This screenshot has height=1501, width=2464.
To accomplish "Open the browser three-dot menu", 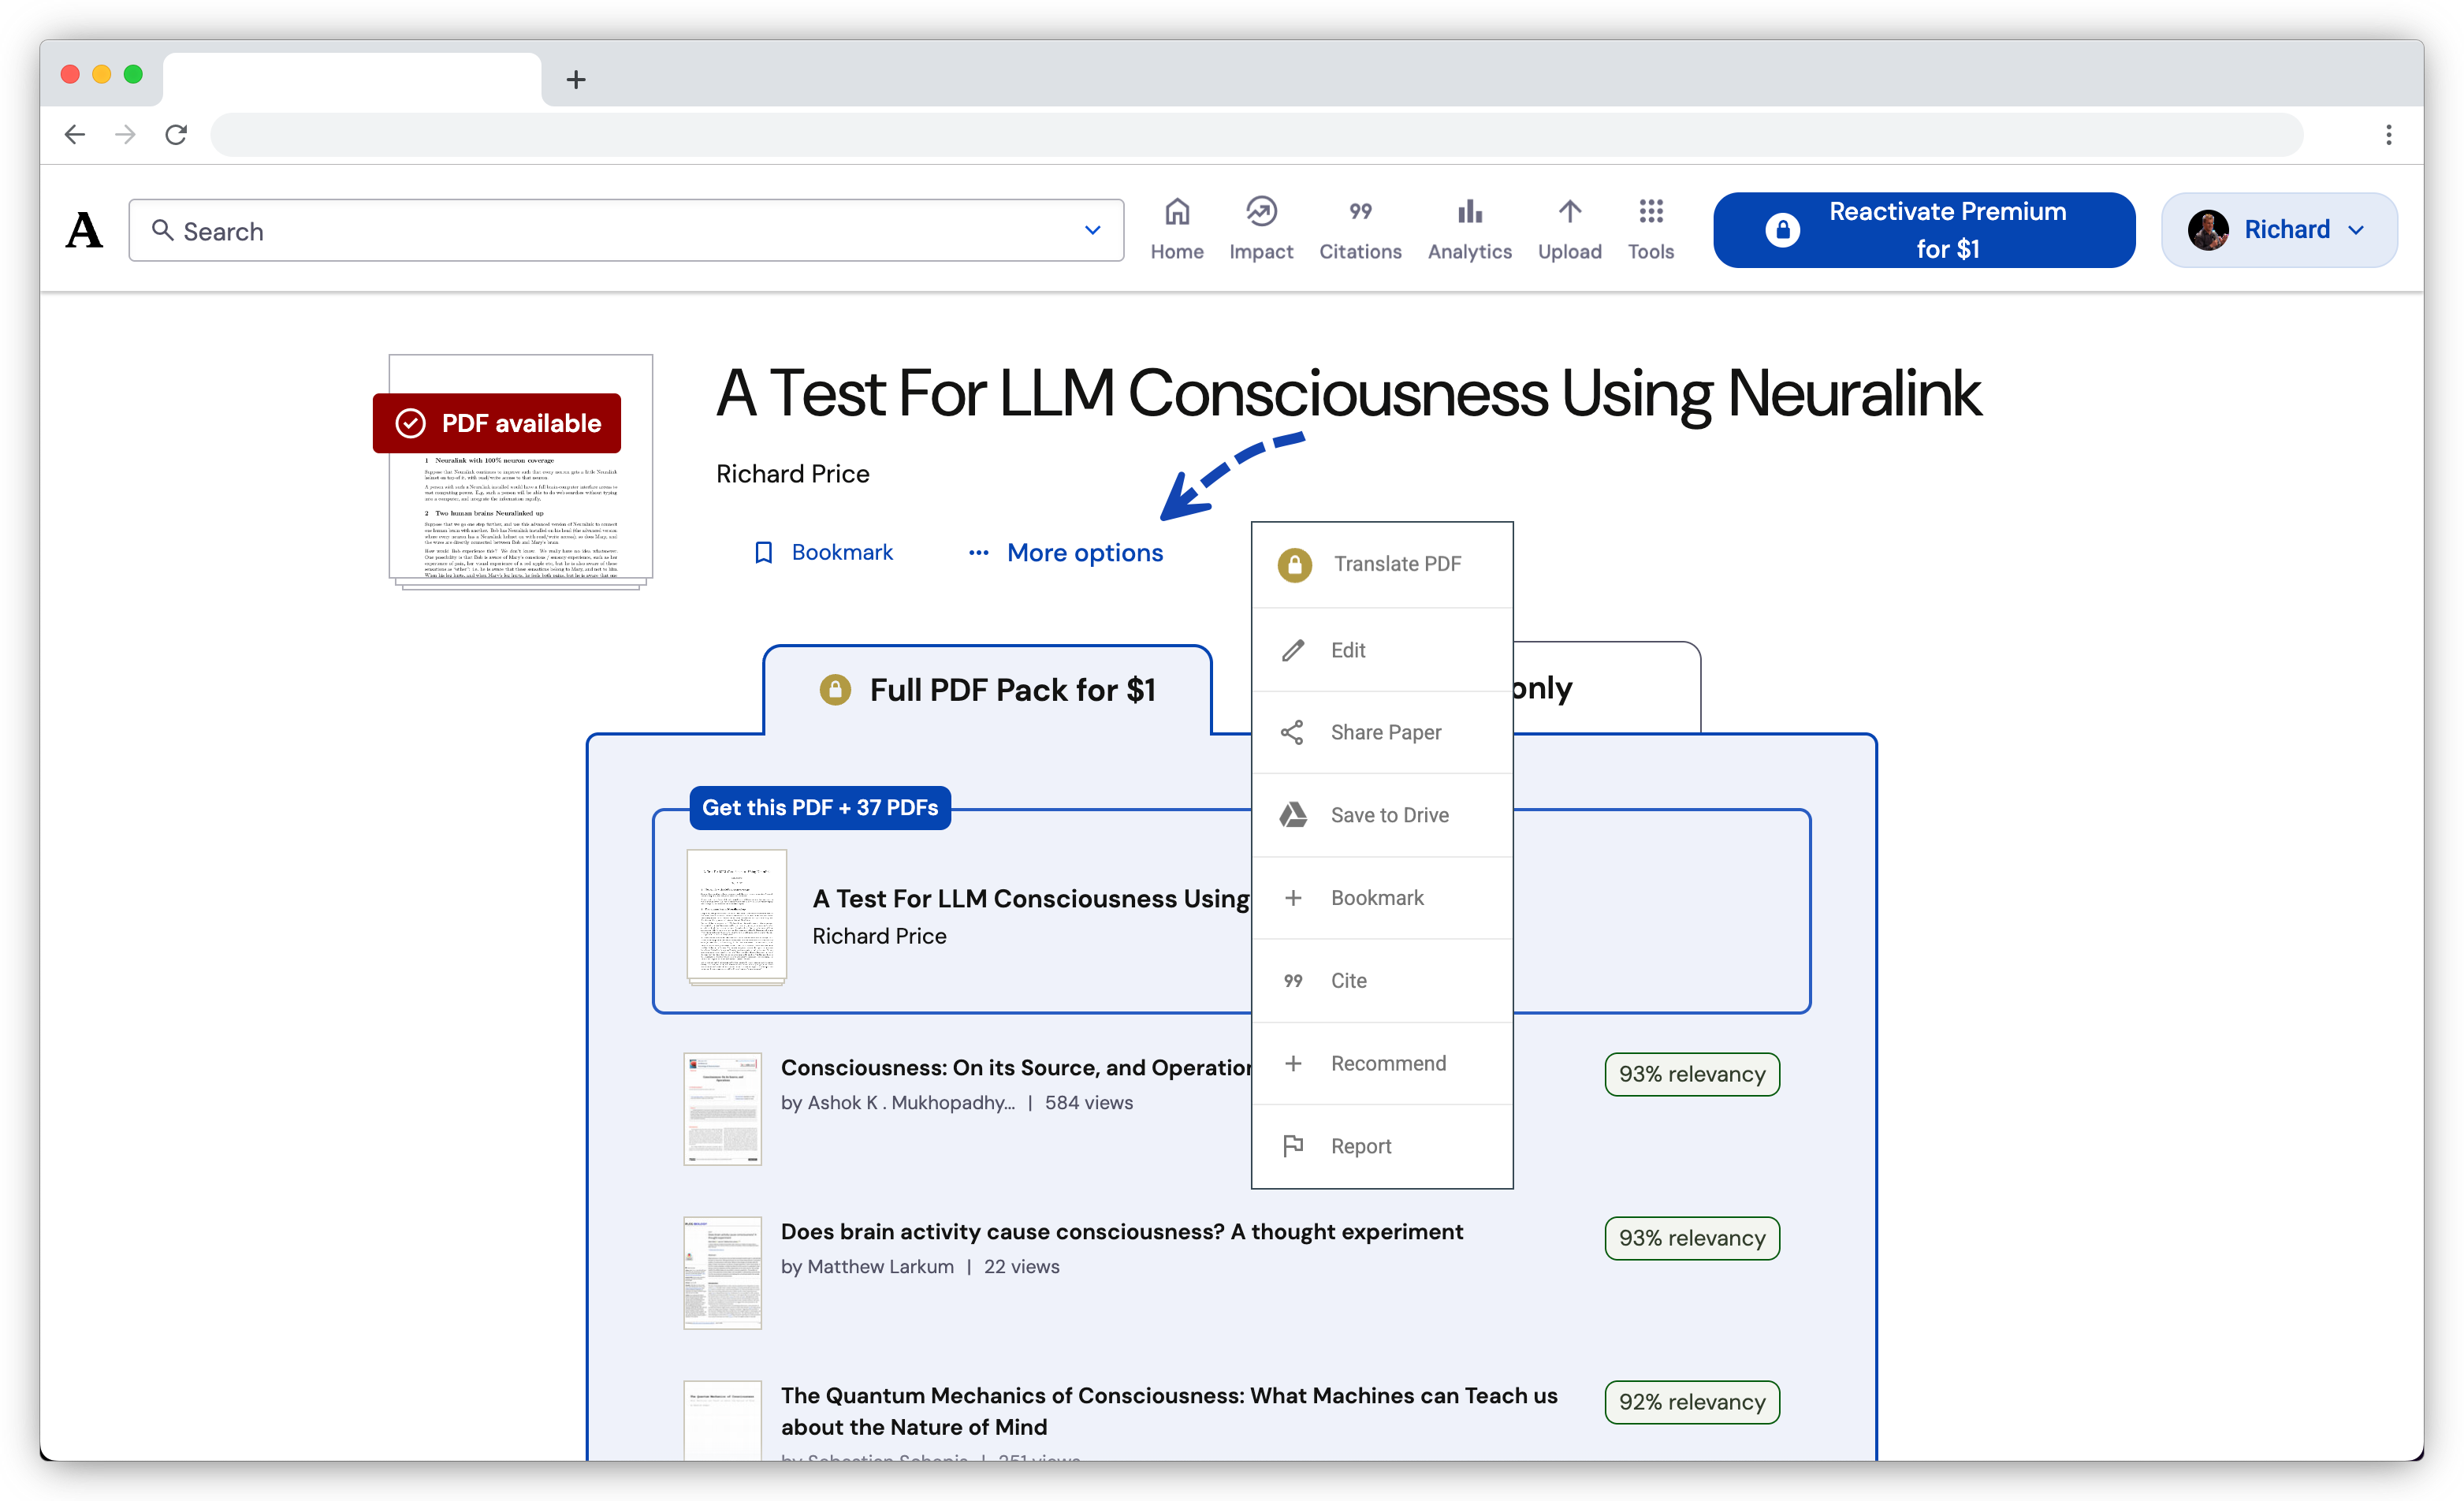I will (2388, 134).
